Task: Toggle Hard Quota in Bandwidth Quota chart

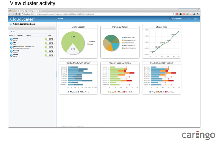Action: tap(170, 92)
